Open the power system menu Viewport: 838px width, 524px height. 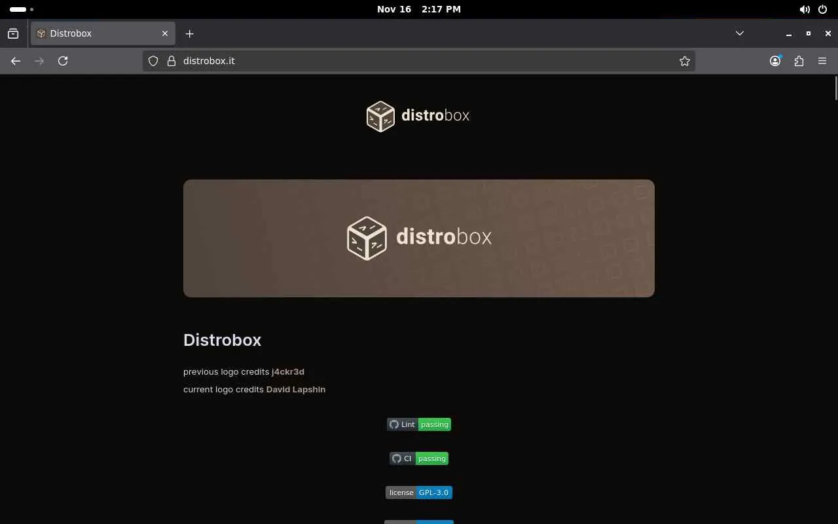[823, 9]
